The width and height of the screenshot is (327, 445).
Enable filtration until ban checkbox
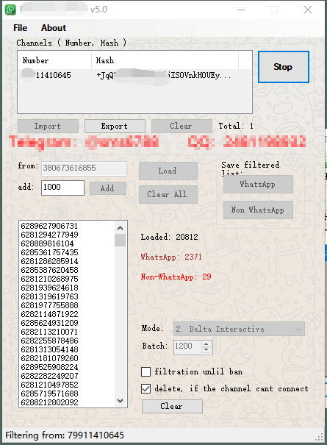[x=145, y=371]
